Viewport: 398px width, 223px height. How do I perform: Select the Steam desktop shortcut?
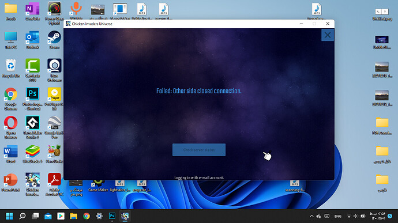click(x=54, y=40)
